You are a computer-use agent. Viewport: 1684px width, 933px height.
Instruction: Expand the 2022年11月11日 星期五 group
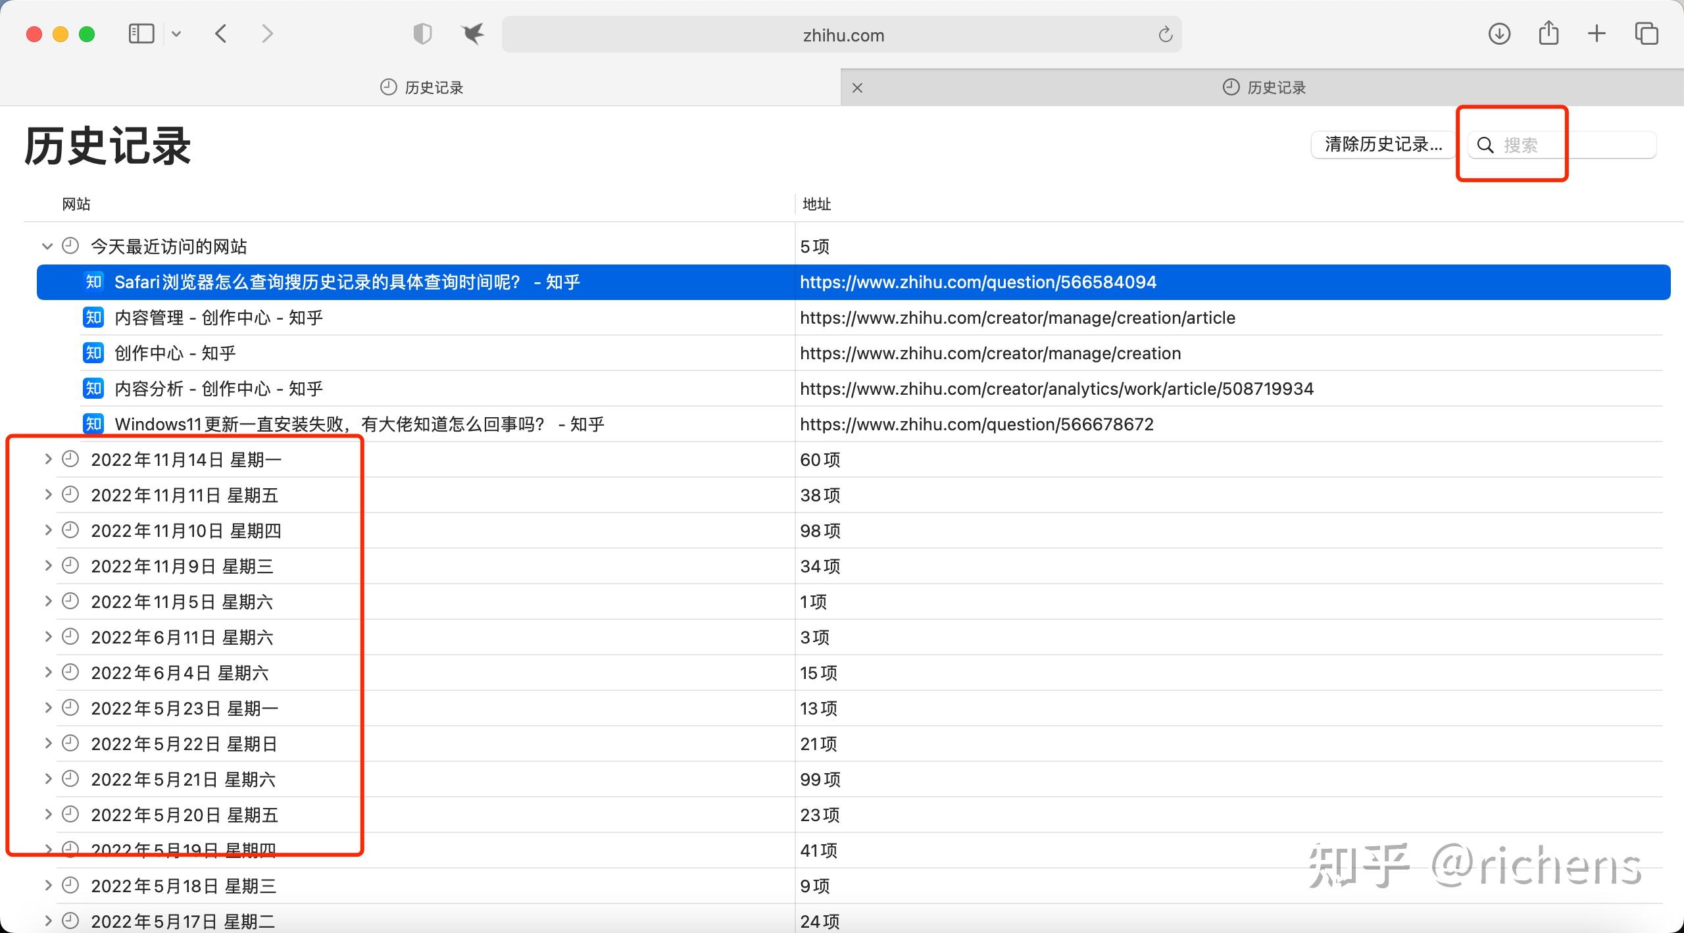47,495
